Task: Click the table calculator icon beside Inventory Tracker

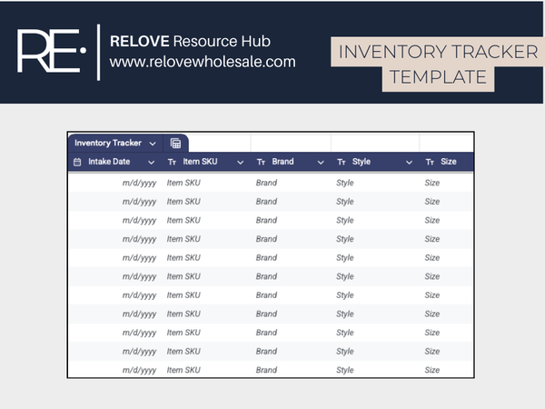Action: [x=176, y=144]
